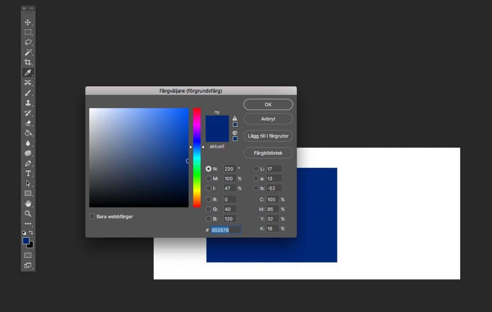
Task: Enable the Bara webbfärger checkbox
Action: (92, 216)
